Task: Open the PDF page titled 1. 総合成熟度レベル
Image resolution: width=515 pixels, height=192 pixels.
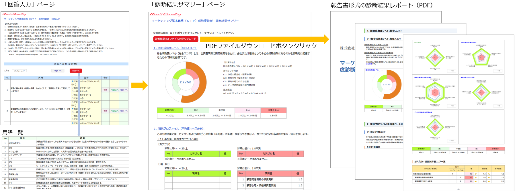Action: pyautogui.click(x=379, y=101)
